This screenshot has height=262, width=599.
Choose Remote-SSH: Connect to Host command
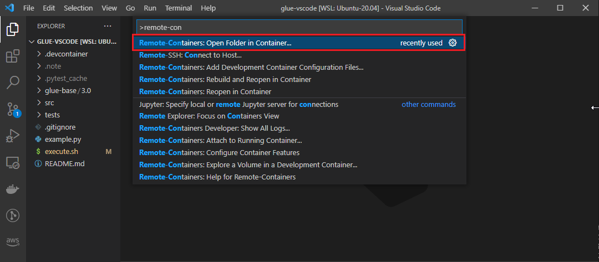coord(190,55)
